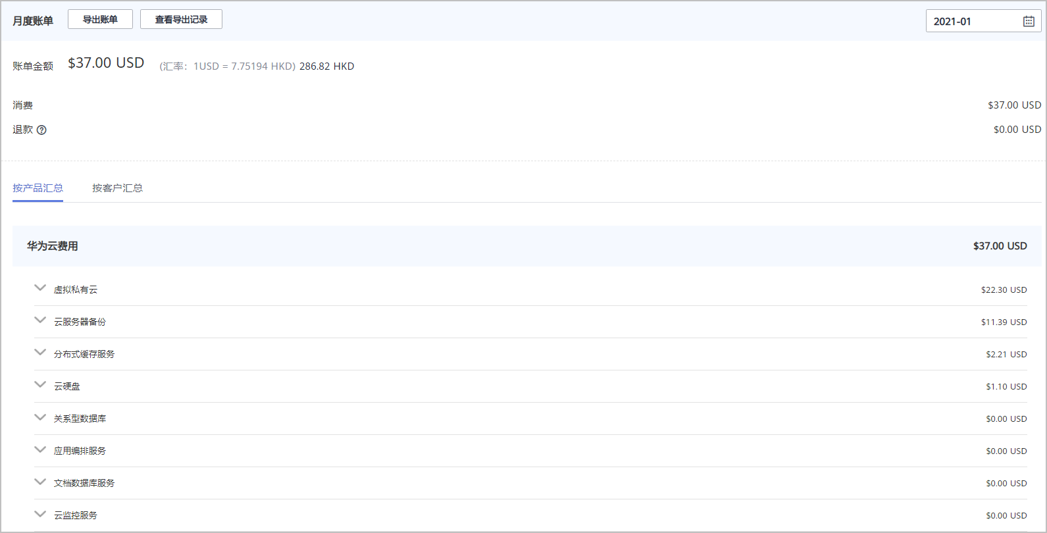The height and width of the screenshot is (533, 1047).
Task: Expand 关系型数据库 chevron
Action: coord(40,417)
